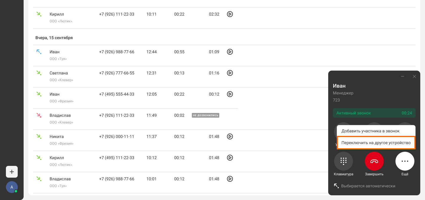The width and height of the screenshot is (425, 200).
Task: Open Владислав's missed call at 11:49
Action: [60, 115]
